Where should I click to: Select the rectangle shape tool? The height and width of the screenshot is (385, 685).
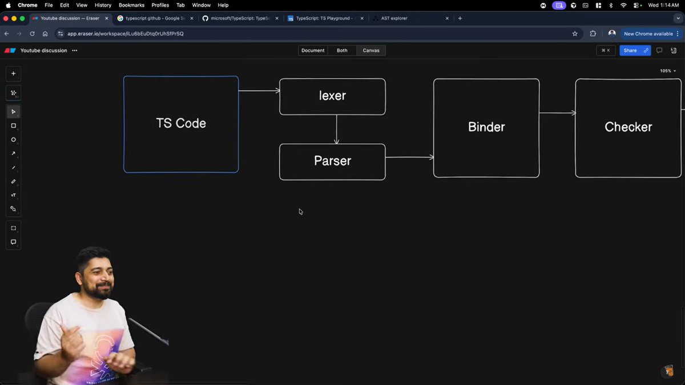click(13, 125)
